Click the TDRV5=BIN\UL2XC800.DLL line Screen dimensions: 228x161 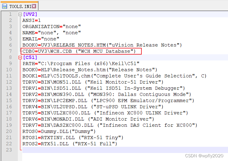click(x=105, y=113)
